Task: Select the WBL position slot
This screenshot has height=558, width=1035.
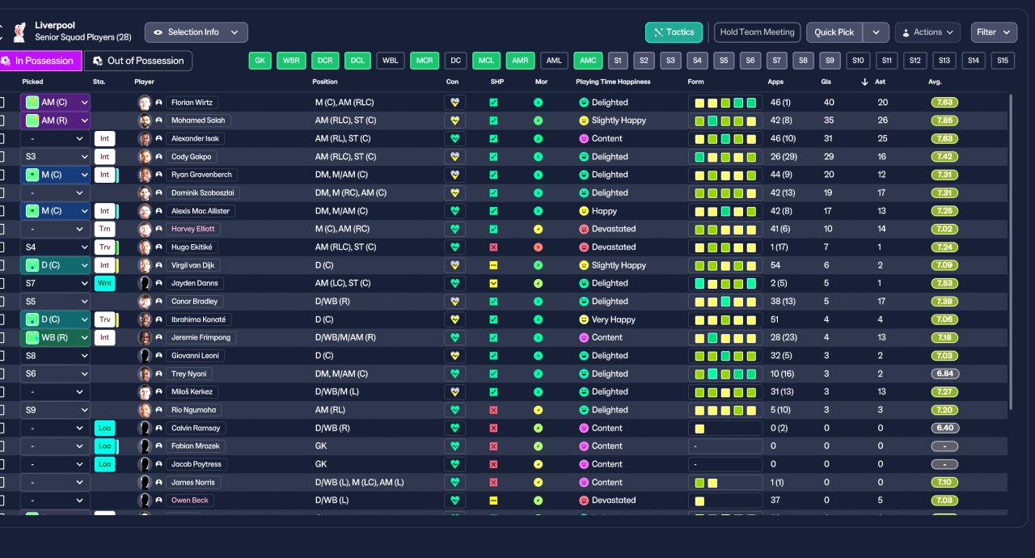Action: (x=391, y=61)
